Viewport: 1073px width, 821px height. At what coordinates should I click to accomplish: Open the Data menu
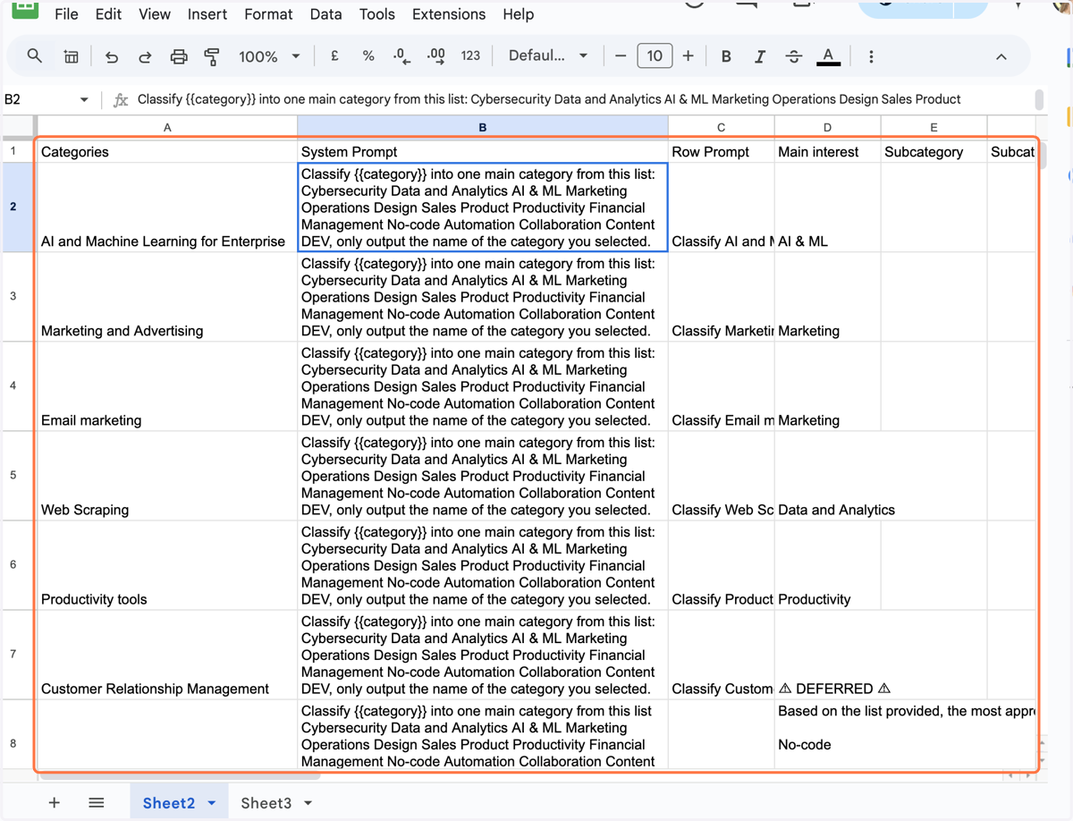pos(325,14)
